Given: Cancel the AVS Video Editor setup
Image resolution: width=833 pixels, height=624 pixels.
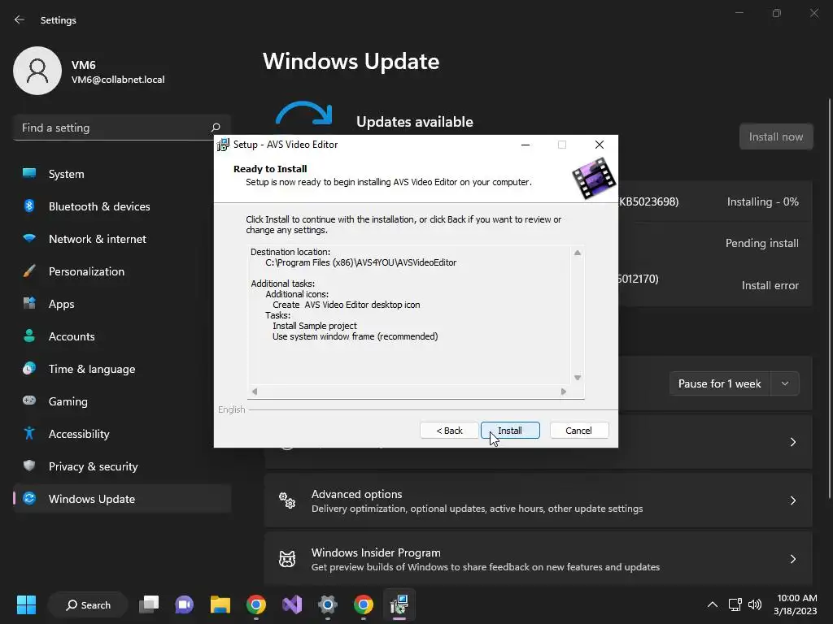Looking at the screenshot, I should (579, 431).
